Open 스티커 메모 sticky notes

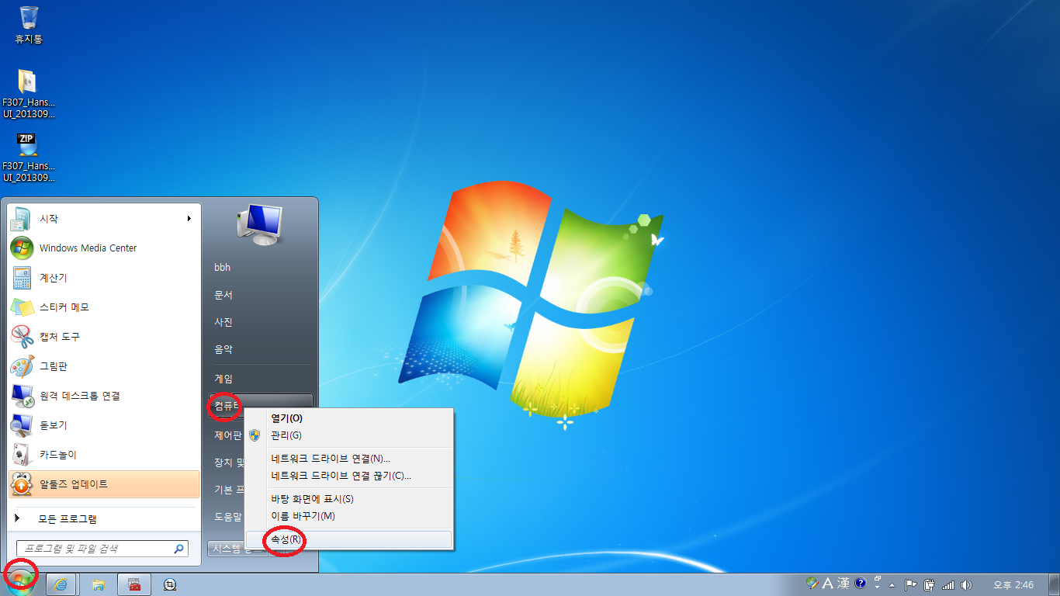point(105,307)
